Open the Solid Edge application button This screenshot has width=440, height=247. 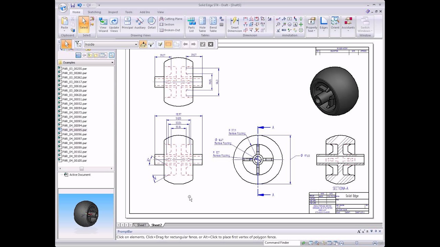pyautogui.click(x=63, y=8)
